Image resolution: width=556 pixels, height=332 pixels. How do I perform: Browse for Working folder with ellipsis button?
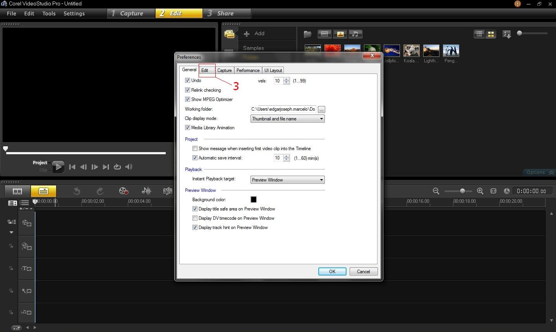pyautogui.click(x=321, y=110)
